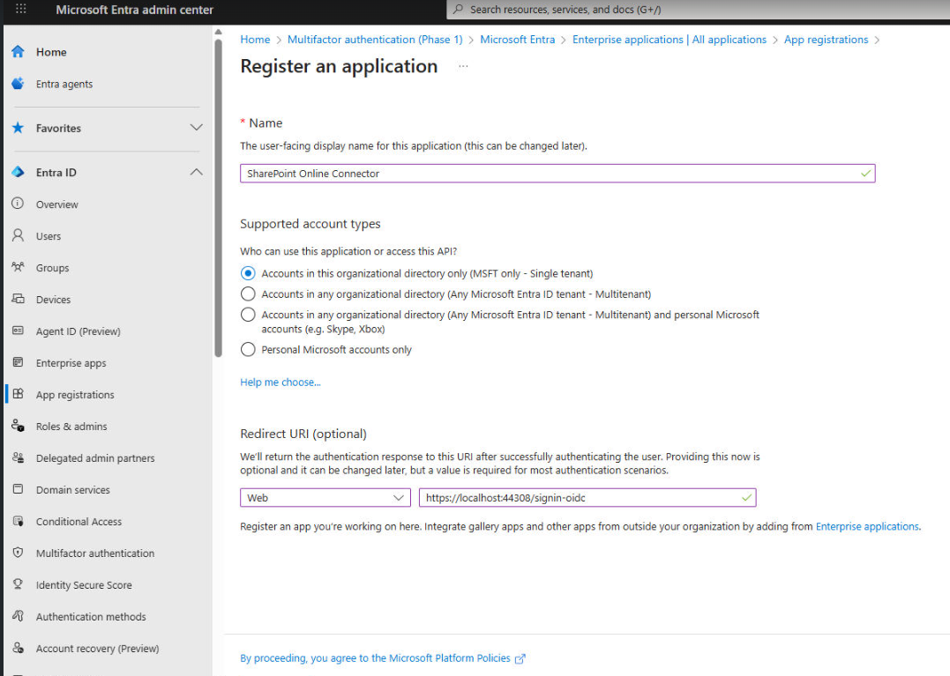The height and width of the screenshot is (676, 950).
Task: Select Multitenant-only Entra ID account option
Action: pos(248,294)
